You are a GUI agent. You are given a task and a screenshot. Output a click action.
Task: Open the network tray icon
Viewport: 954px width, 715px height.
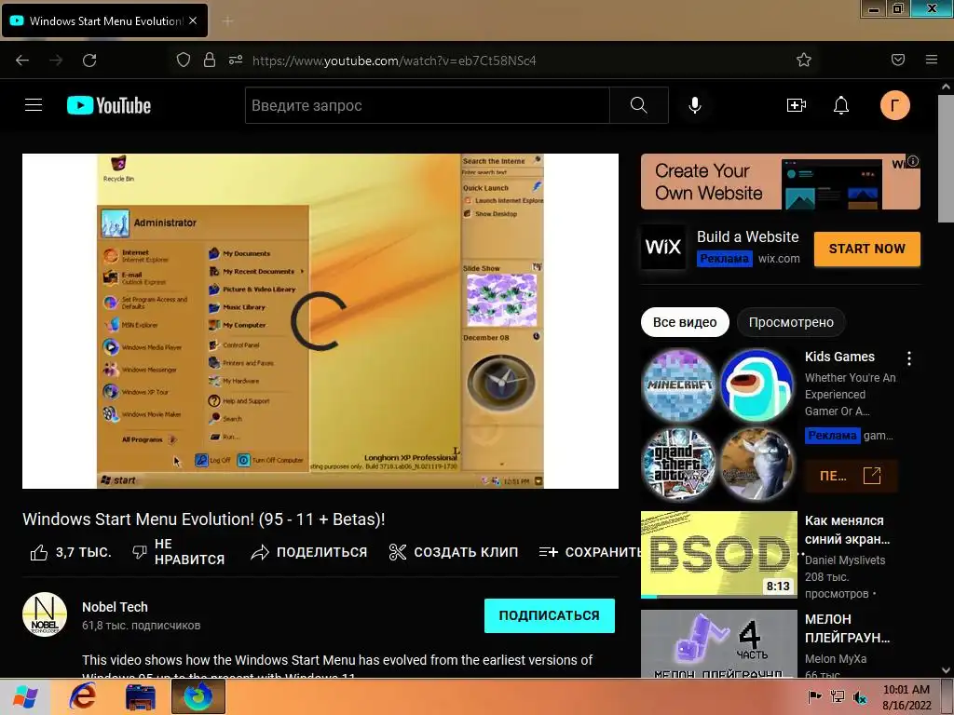(x=838, y=696)
